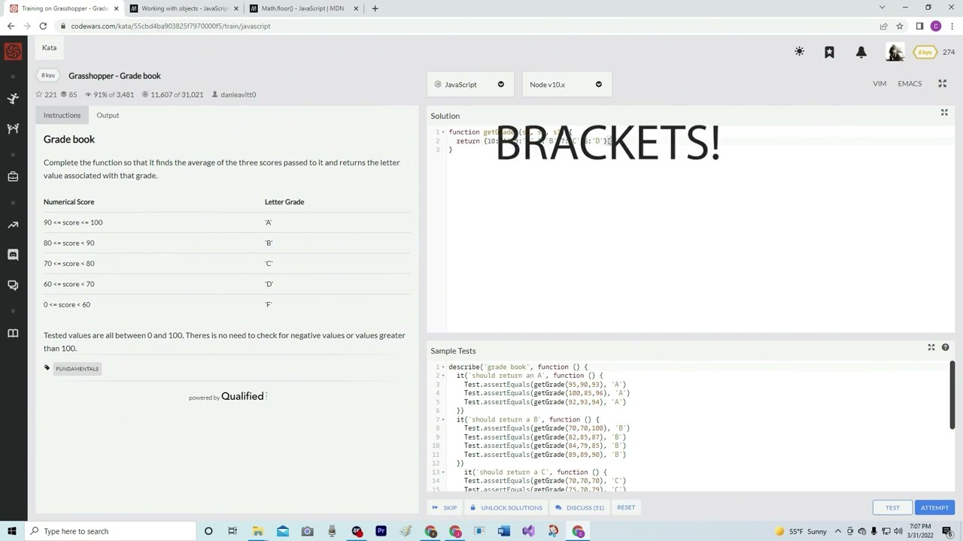Open Chrome three-dot menu

click(x=952, y=26)
